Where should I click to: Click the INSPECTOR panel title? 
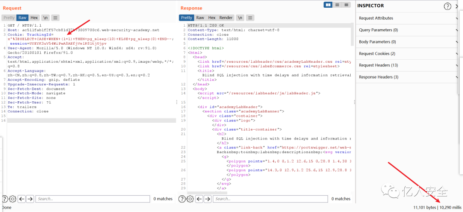[371, 6]
